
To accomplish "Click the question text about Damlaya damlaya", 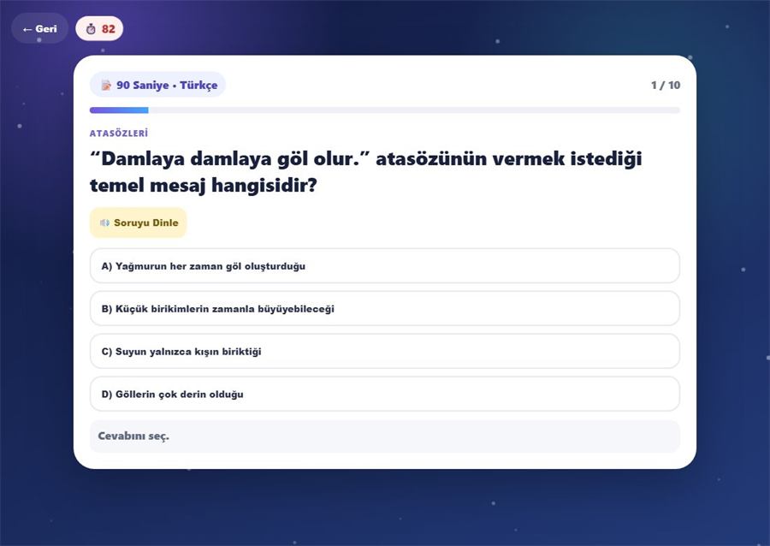I will [x=366, y=172].
